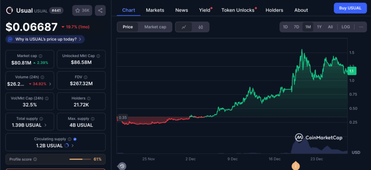Open the Token Unlocks tab
Viewport: 371px width, 170px height.
(238, 10)
